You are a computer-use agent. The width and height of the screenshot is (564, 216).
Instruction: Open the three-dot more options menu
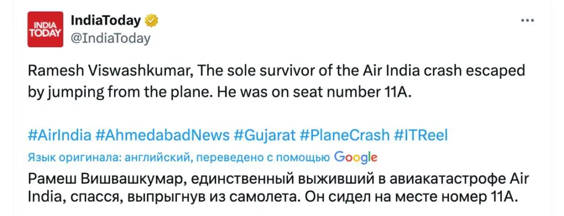pos(528,20)
